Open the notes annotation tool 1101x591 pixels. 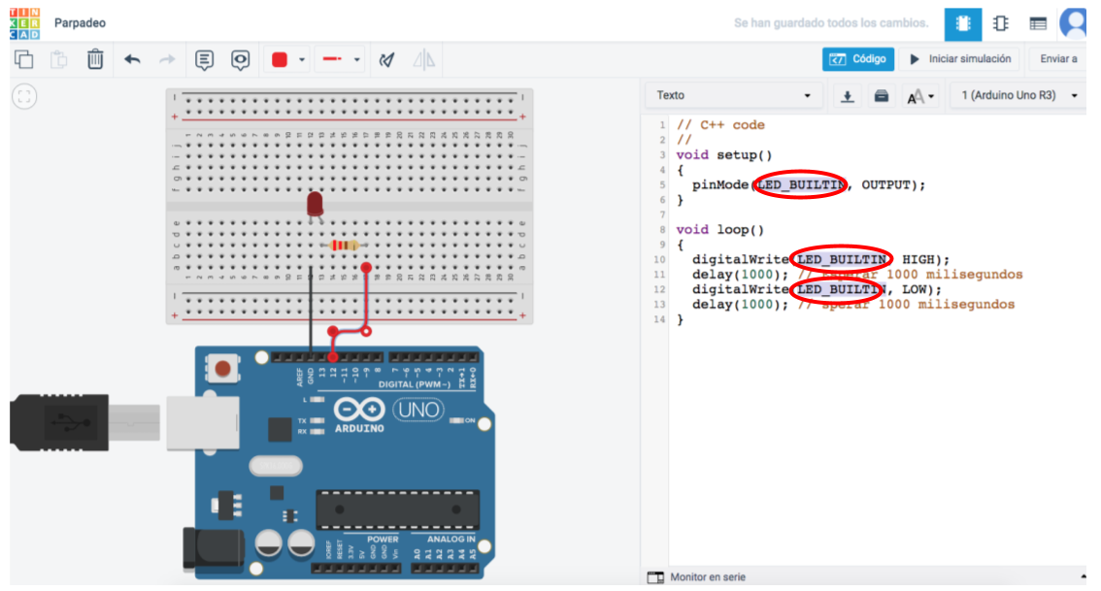coord(204,60)
